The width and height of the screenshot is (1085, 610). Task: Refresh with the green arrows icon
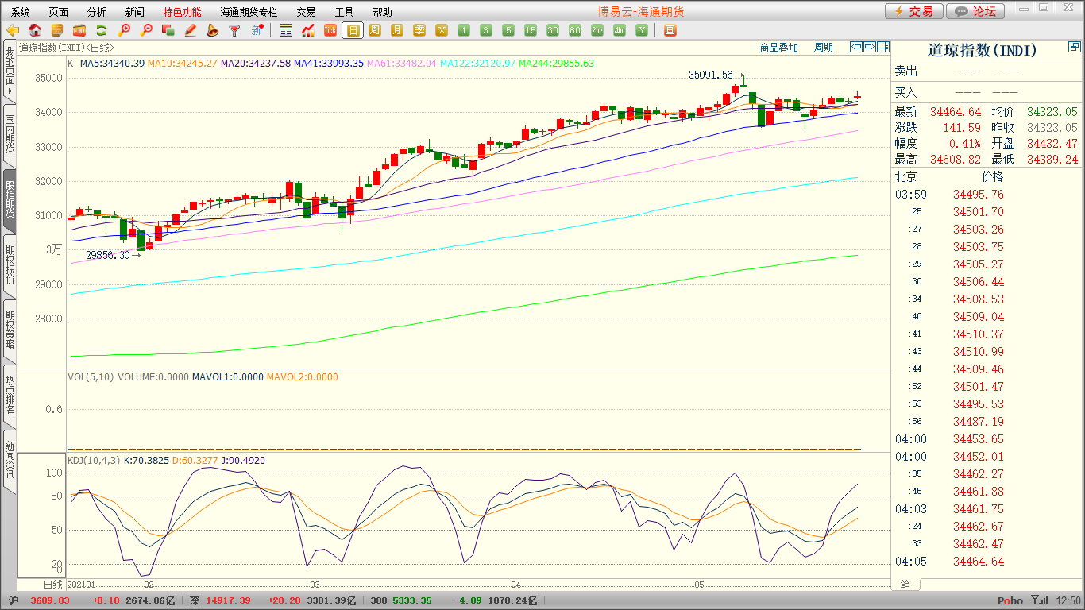pyautogui.click(x=102, y=30)
